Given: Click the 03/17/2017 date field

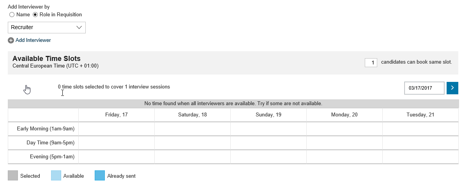Looking at the screenshot, I should click(424, 88).
